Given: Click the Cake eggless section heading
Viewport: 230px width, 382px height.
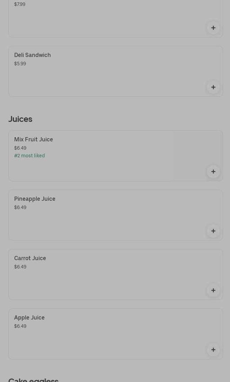Looking at the screenshot, I should [x=34, y=379].
